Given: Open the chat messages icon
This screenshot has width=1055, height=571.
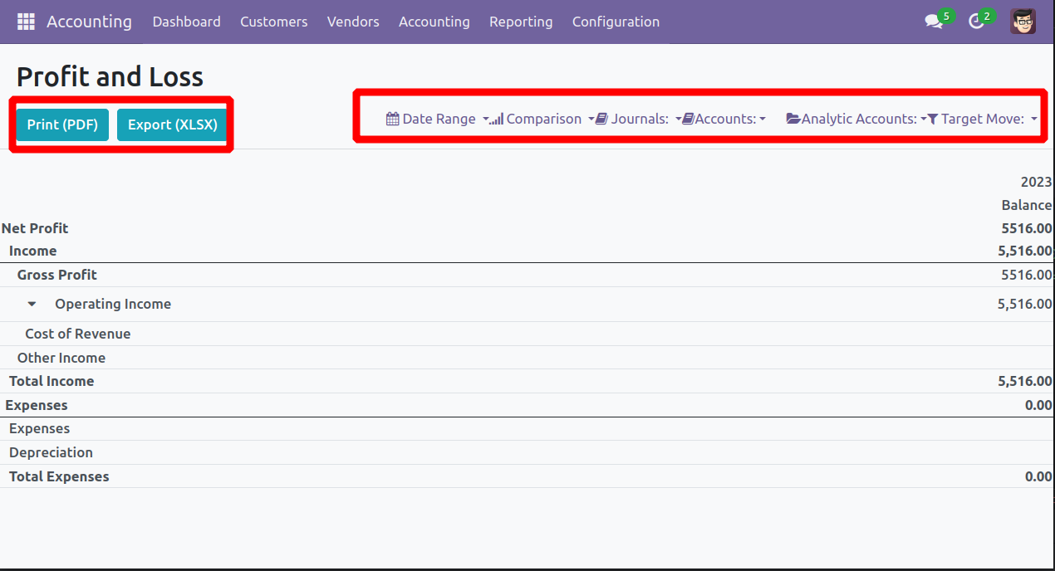Looking at the screenshot, I should (934, 22).
